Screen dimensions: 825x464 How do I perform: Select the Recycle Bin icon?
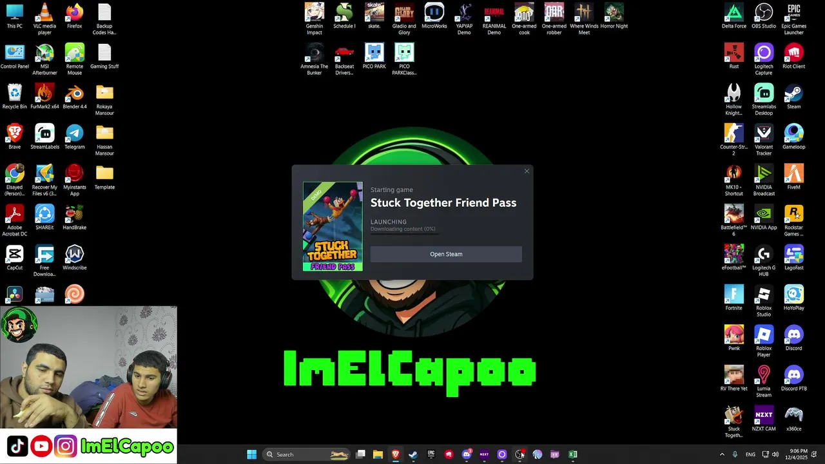[x=14, y=97]
